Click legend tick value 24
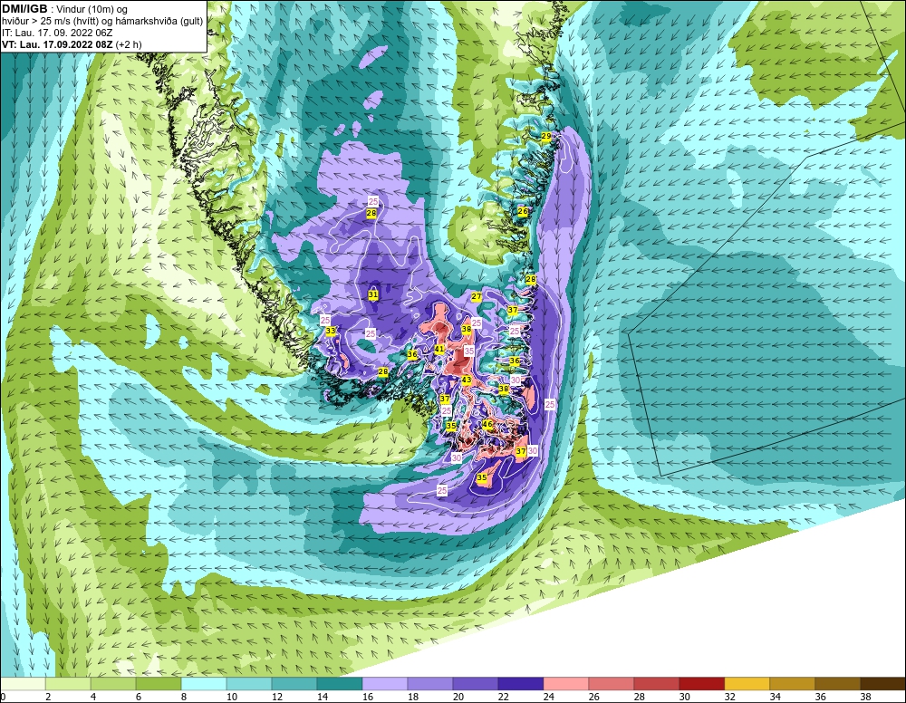Screen dimensions: 906x703 pos(548,698)
